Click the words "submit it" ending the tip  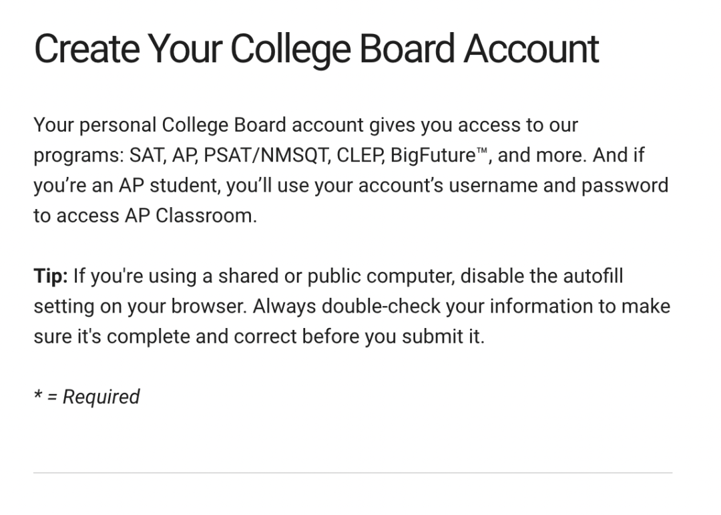tap(443, 337)
